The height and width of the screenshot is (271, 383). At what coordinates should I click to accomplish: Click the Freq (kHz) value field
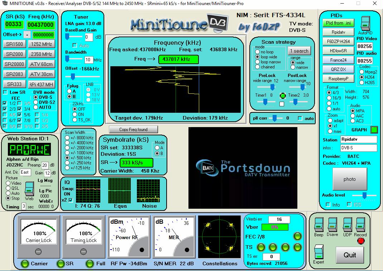coord(41,25)
